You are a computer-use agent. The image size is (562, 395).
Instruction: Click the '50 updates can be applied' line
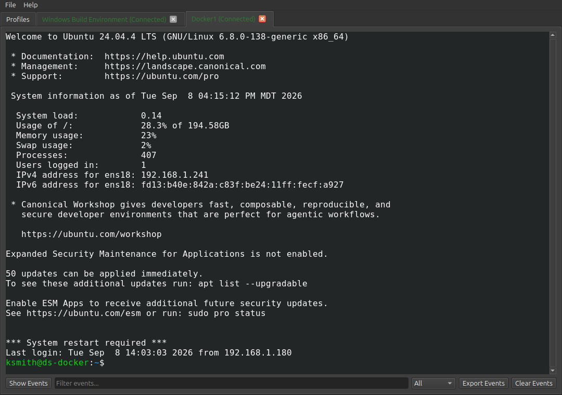[104, 274]
